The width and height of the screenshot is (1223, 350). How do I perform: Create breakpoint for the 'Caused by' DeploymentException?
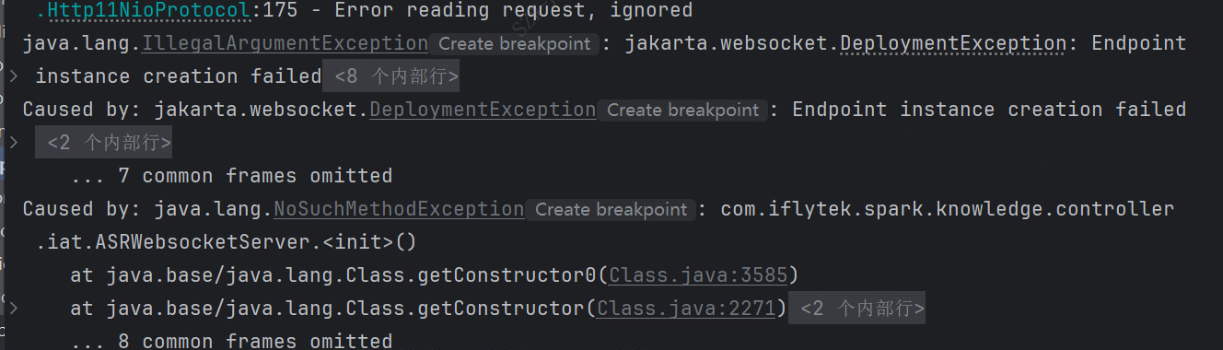(x=682, y=110)
